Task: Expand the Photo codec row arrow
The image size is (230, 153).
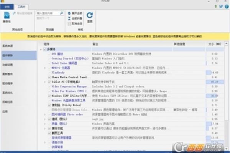Action: [x=45, y=114]
